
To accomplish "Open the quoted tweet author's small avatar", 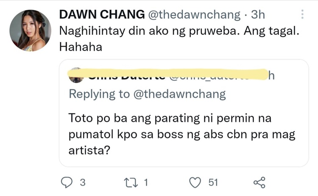I will tap(75, 75).
